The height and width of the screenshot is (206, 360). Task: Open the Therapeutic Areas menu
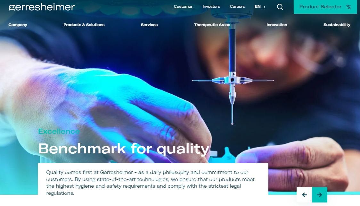(x=212, y=25)
